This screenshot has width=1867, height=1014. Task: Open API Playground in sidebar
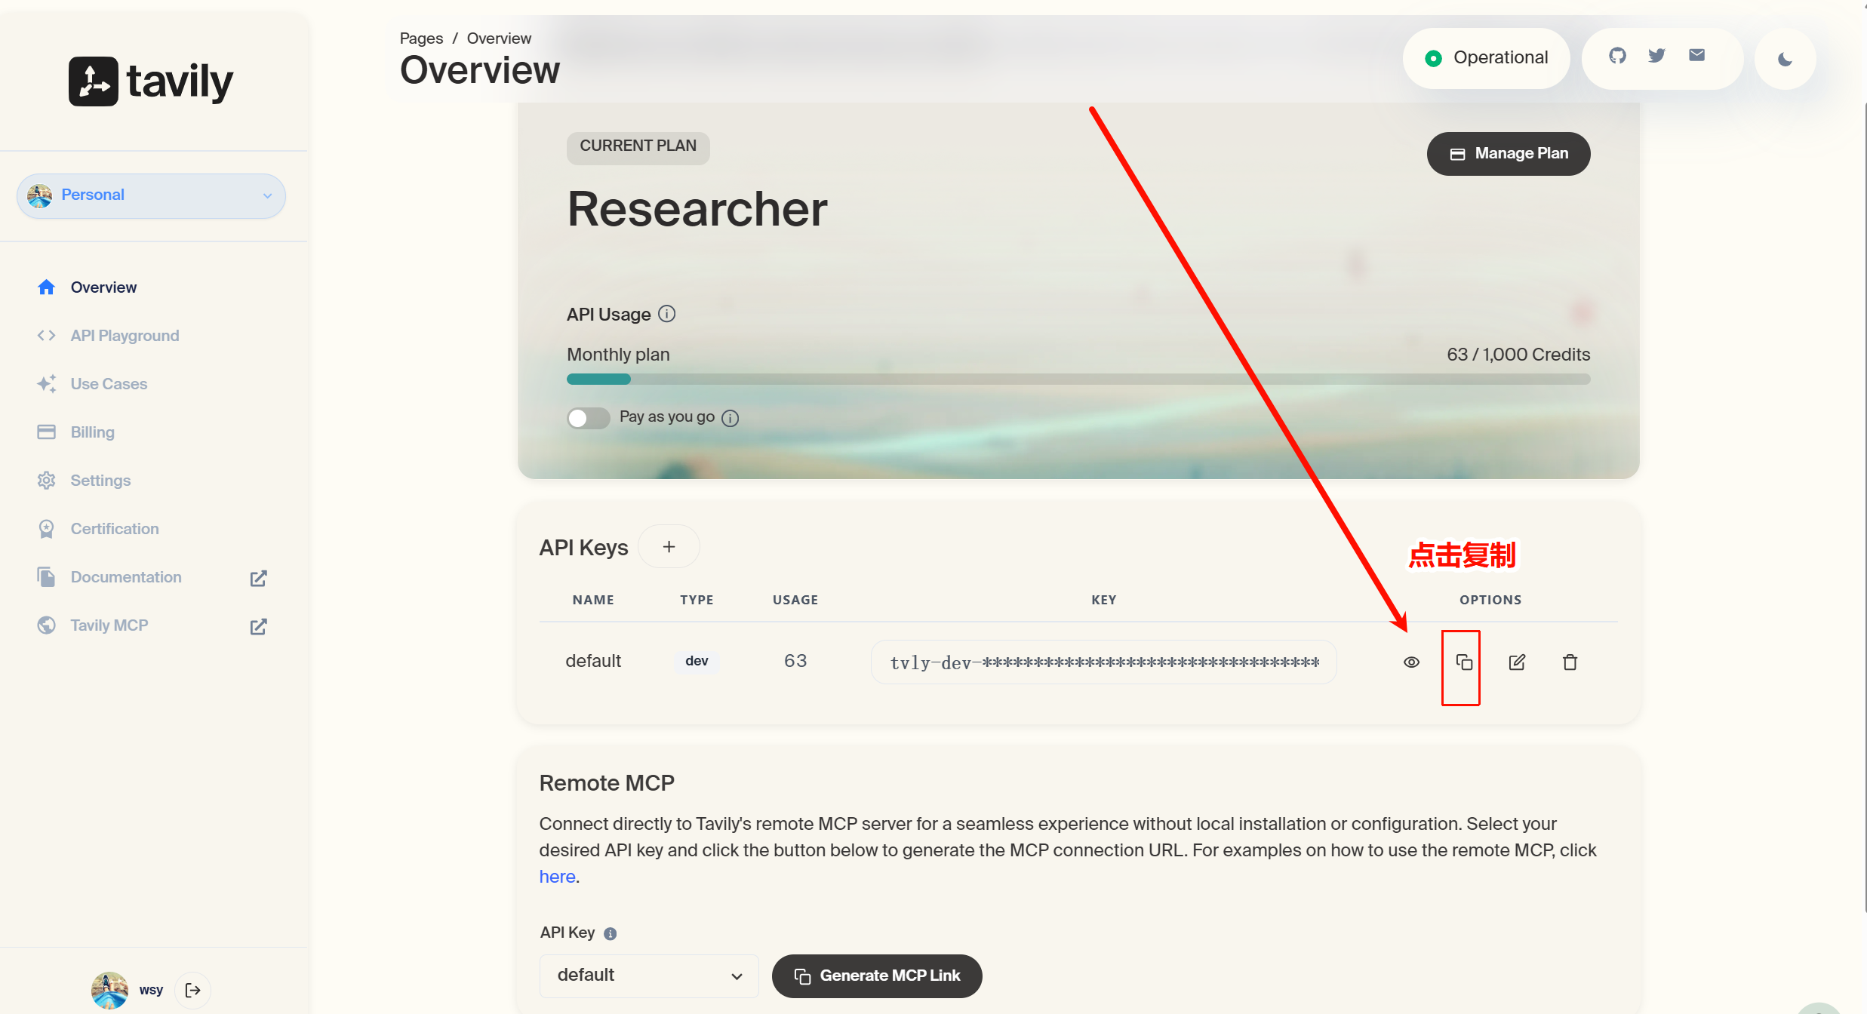point(125,336)
